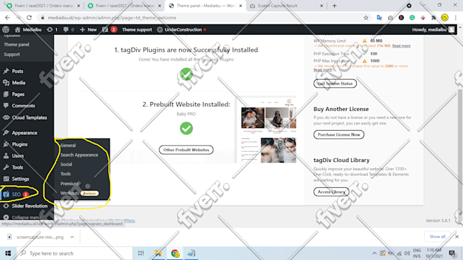This screenshot has width=463, height=260.
Task: Click the browser address bar
Action: click(204, 18)
